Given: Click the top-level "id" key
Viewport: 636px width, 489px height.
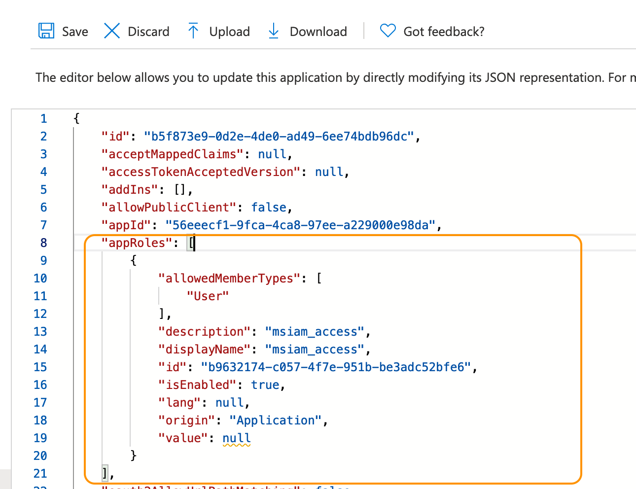Looking at the screenshot, I should click(115, 137).
